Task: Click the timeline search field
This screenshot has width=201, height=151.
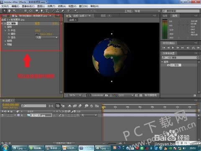Action: 33,106
